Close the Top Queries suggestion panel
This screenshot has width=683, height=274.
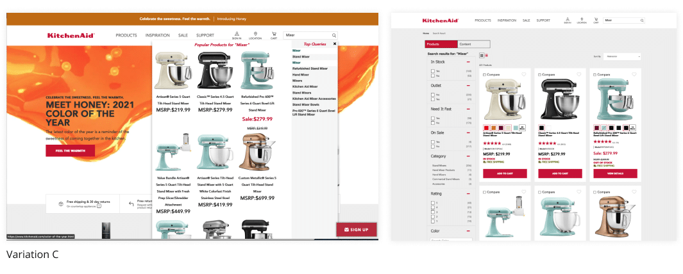(x=335, y=44)
